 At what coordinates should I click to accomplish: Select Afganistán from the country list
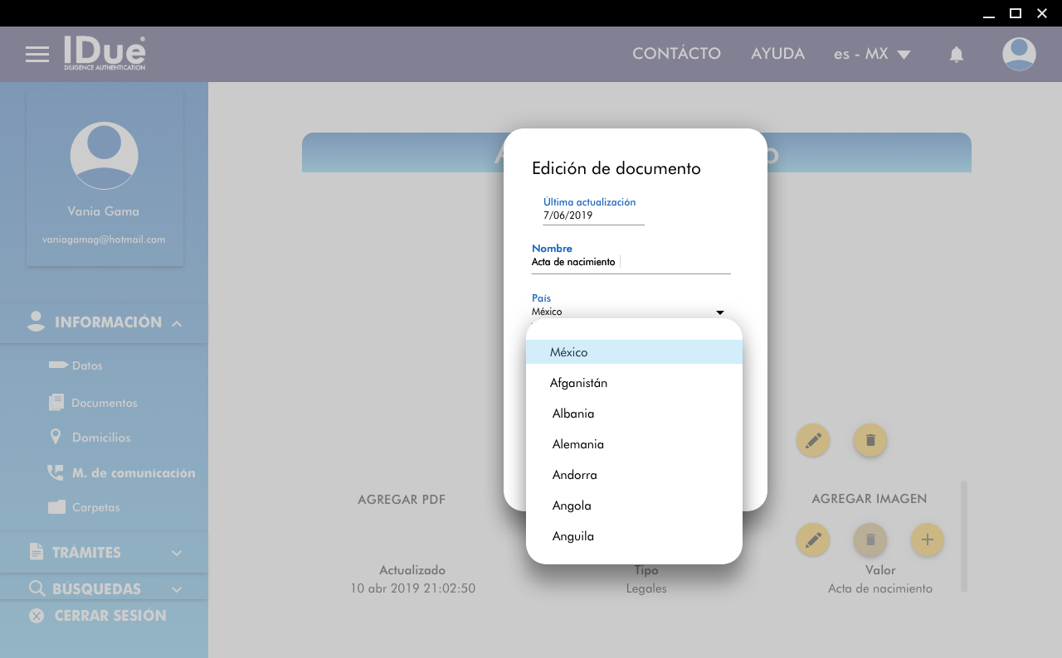coord(579,383)
